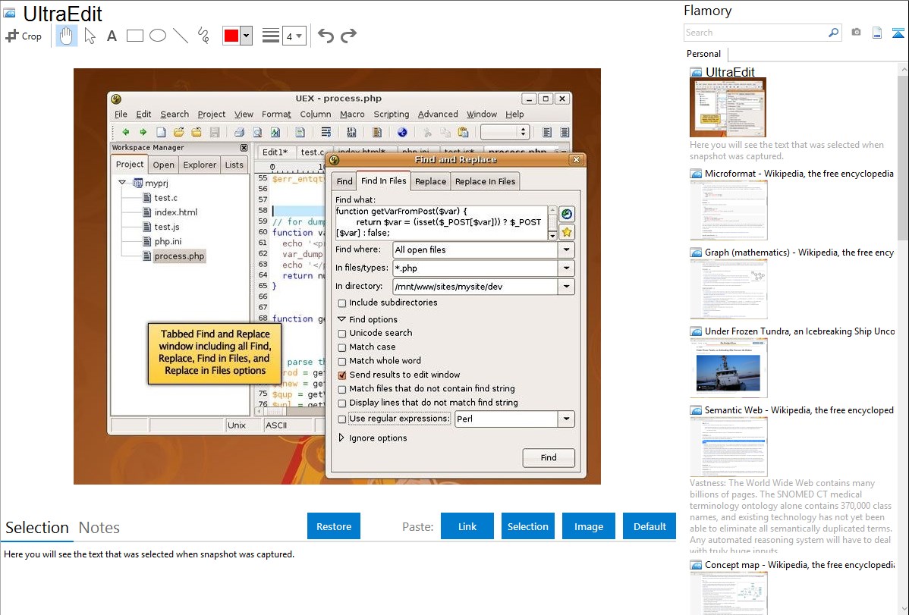Viewport: 909px width, 615px height.
Task: Open the Personal tab
Action: (x=704, y=54)
